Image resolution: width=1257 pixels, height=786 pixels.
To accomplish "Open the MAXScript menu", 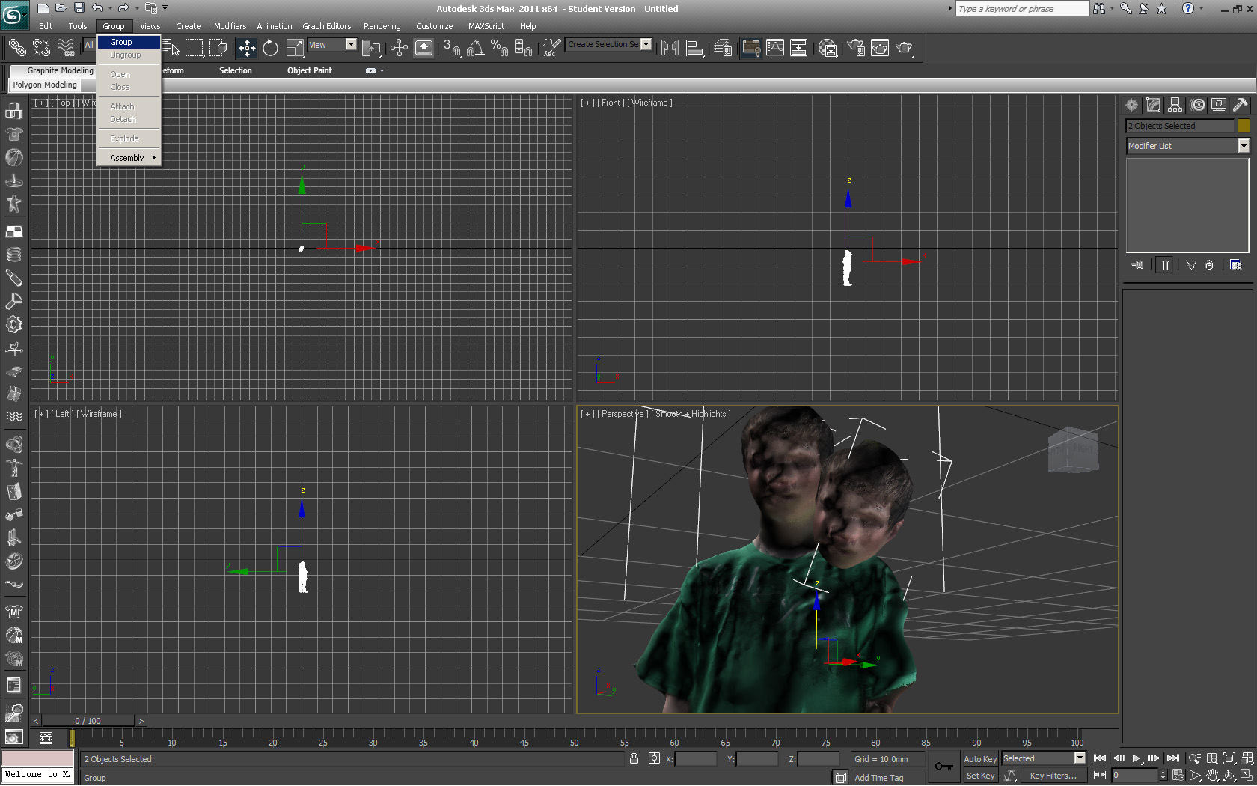I will point(486,26).
